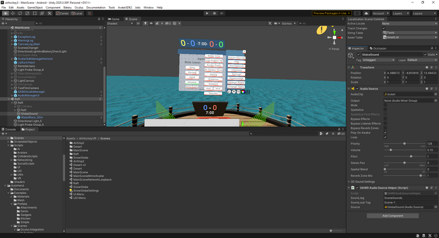The height and width of the screenshot is (238, 439).
Task: Click the Step frame button
Action: pos(222,13)
